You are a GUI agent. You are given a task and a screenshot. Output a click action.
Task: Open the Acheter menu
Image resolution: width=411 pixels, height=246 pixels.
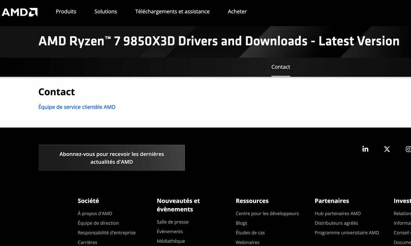click(237, 12)
